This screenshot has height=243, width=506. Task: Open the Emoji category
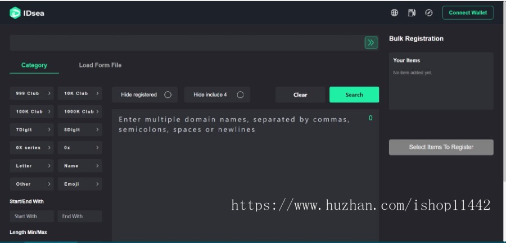click(80, 183)
